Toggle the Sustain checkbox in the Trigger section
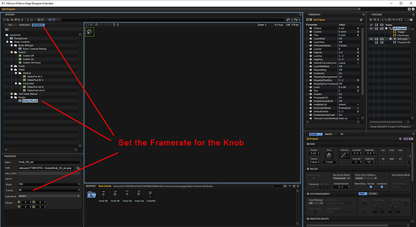This screenshot has height=227, width=416. pos(371,187)
